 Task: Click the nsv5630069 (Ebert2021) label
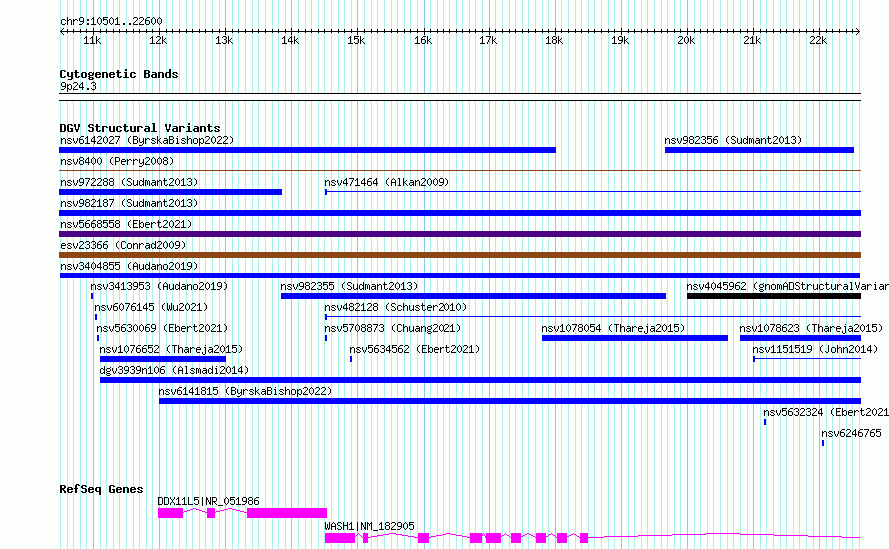162,328
